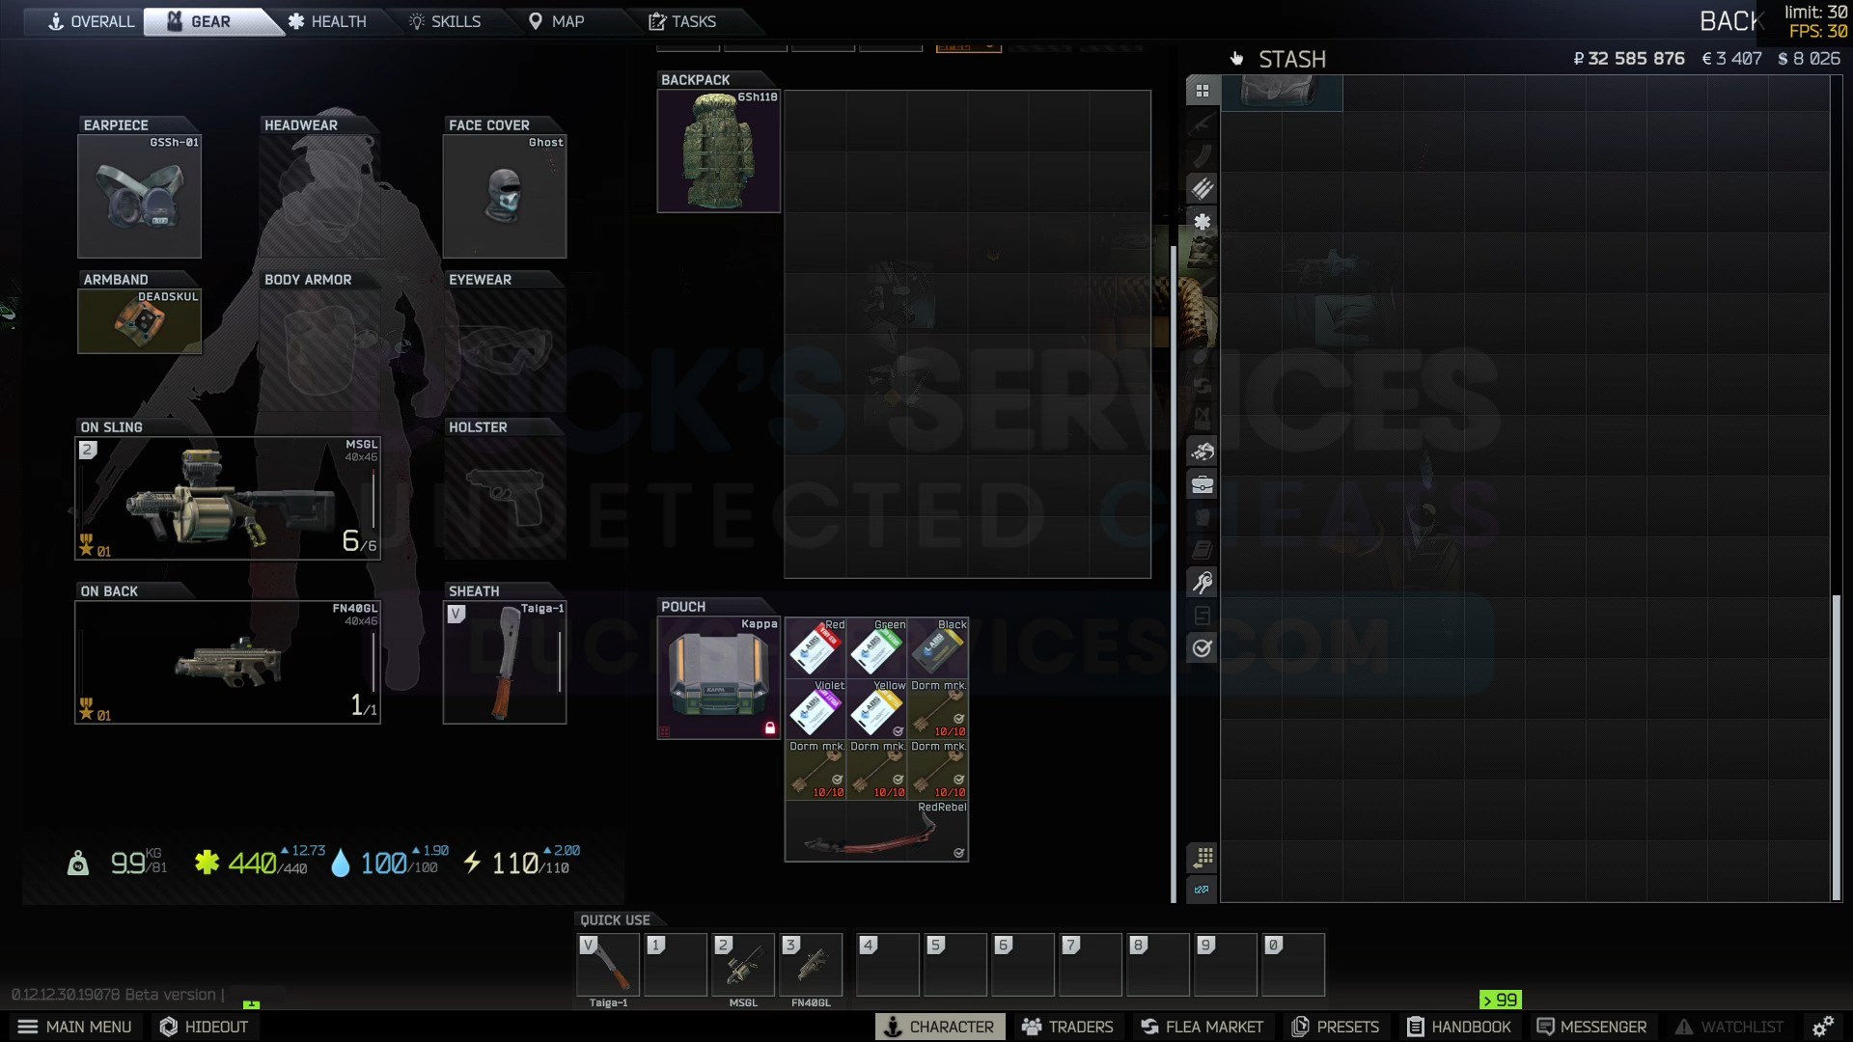
Task: Click the roubles balance 32 585 876
Action: [x=1629, y=59]
